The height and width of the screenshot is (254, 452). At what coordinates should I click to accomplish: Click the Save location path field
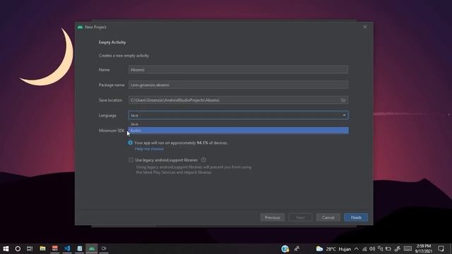pos(238,100)
